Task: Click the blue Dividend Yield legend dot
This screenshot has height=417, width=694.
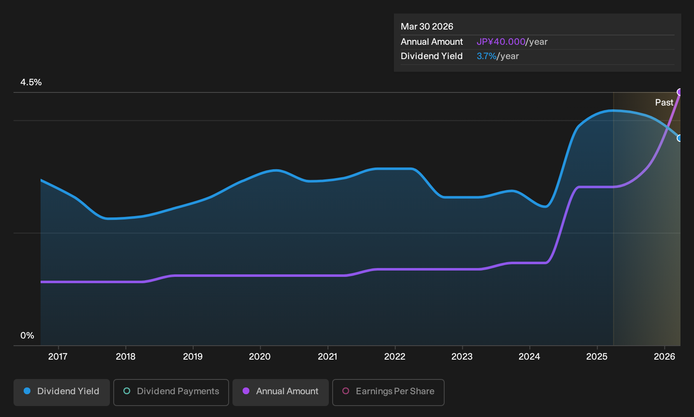Action: tap(27, 391)
